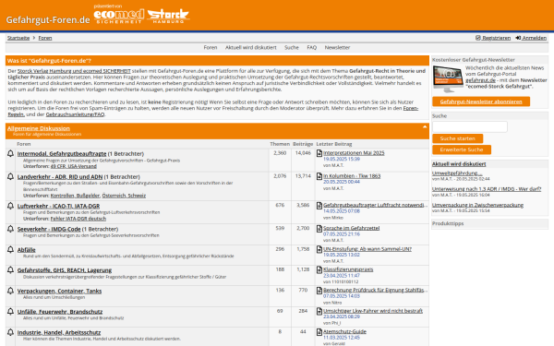554x346 pixels.
Task: Open subforum 49 CFR, USA-Versand
Action: [x=74, y=166]
